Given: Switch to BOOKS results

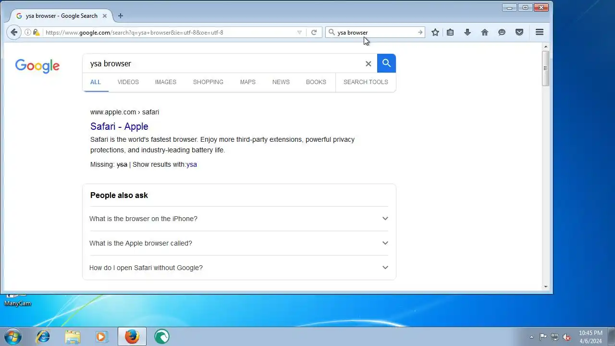Looking at the screenshot, I should [316, 82].
